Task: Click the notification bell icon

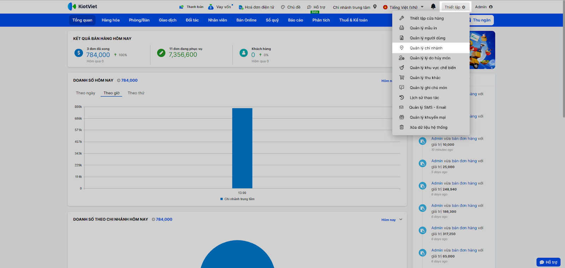Action: point(433,6)
